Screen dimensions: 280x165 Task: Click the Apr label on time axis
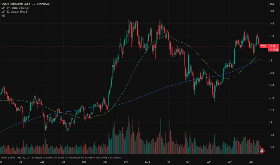[209, 162]
